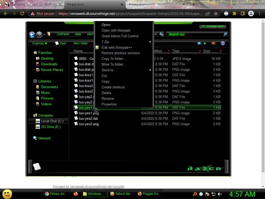Screen dimensions: 265x199
Task: Change view icon in Explorer toolbar
Action: click(x=199, y=43)
